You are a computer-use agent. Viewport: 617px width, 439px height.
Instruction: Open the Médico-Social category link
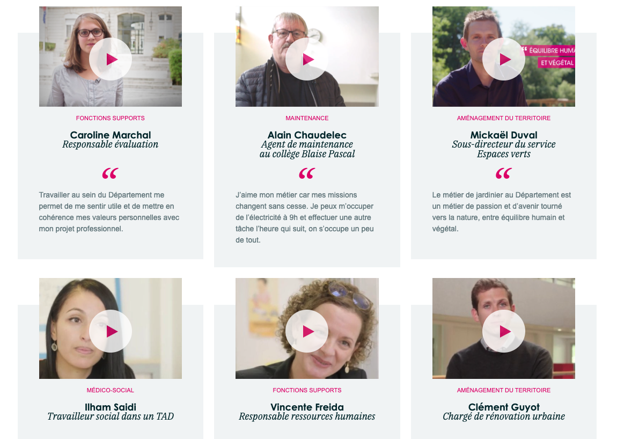point(110,390)
